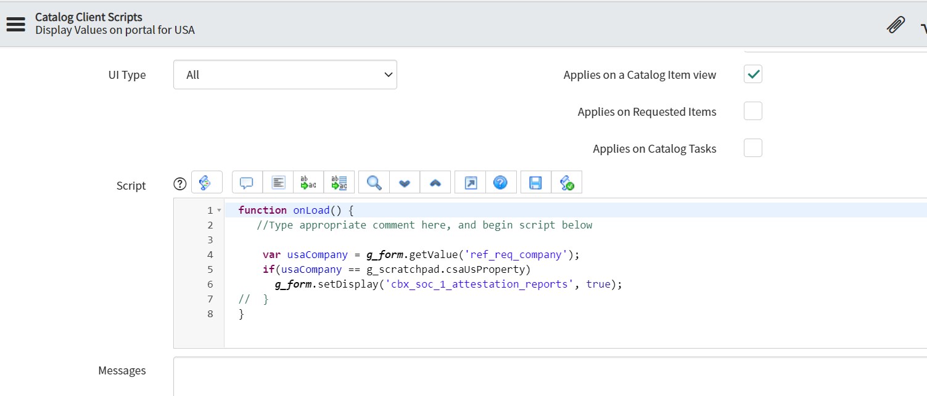Click the Replace icon in toolbar

click(x=308, y=183)
